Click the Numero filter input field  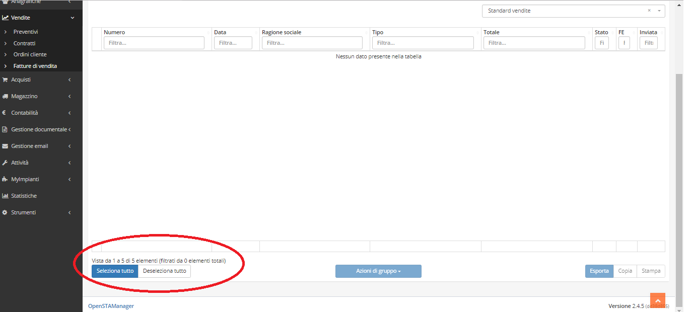[x=154, y=43]
